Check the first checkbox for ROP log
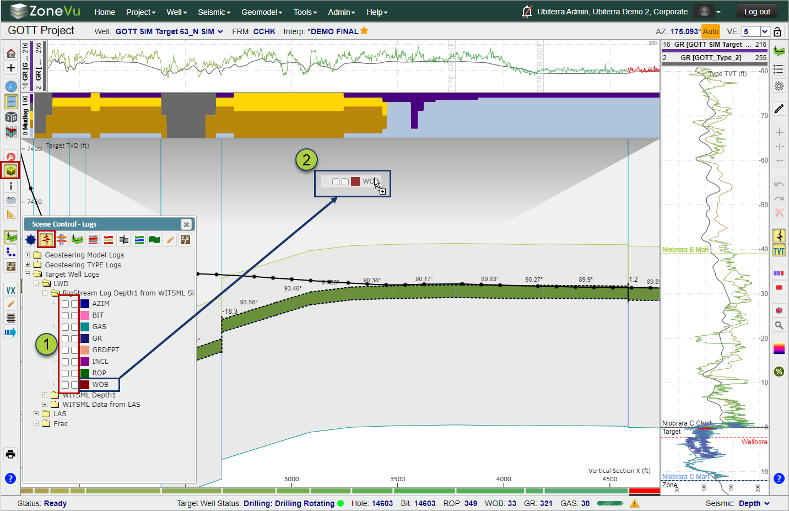 point(66,373)
